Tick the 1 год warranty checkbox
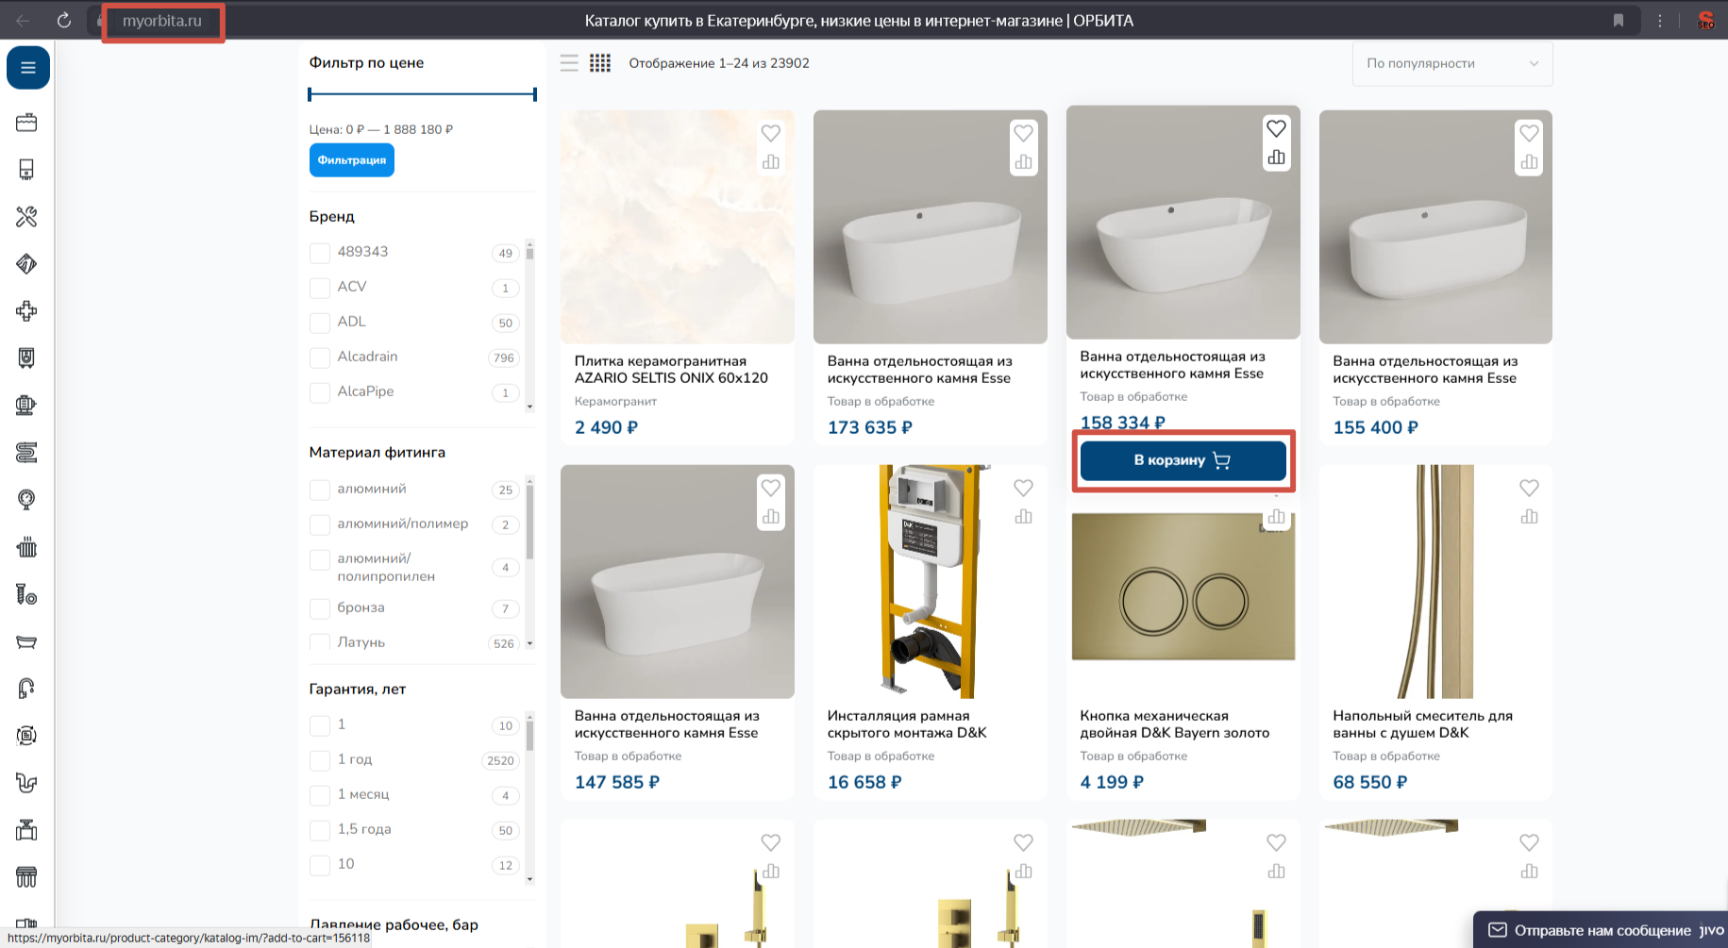Screen dimensions: 1728x948 320,760
